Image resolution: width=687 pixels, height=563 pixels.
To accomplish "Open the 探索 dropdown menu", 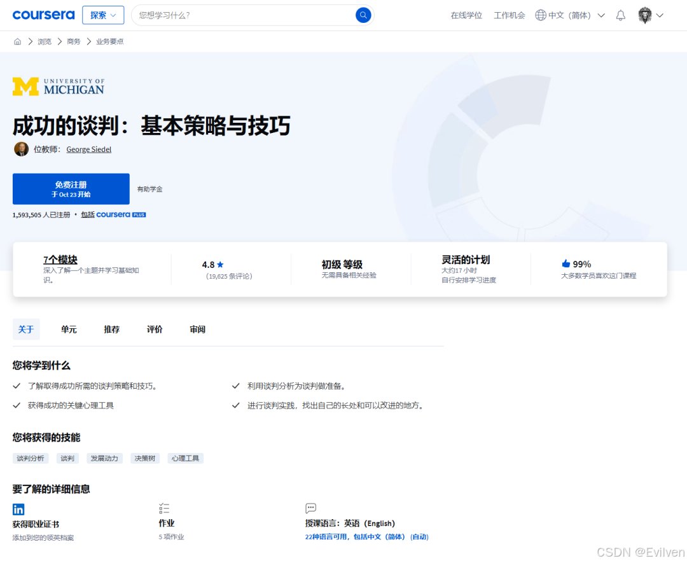I will pos(103,15).
